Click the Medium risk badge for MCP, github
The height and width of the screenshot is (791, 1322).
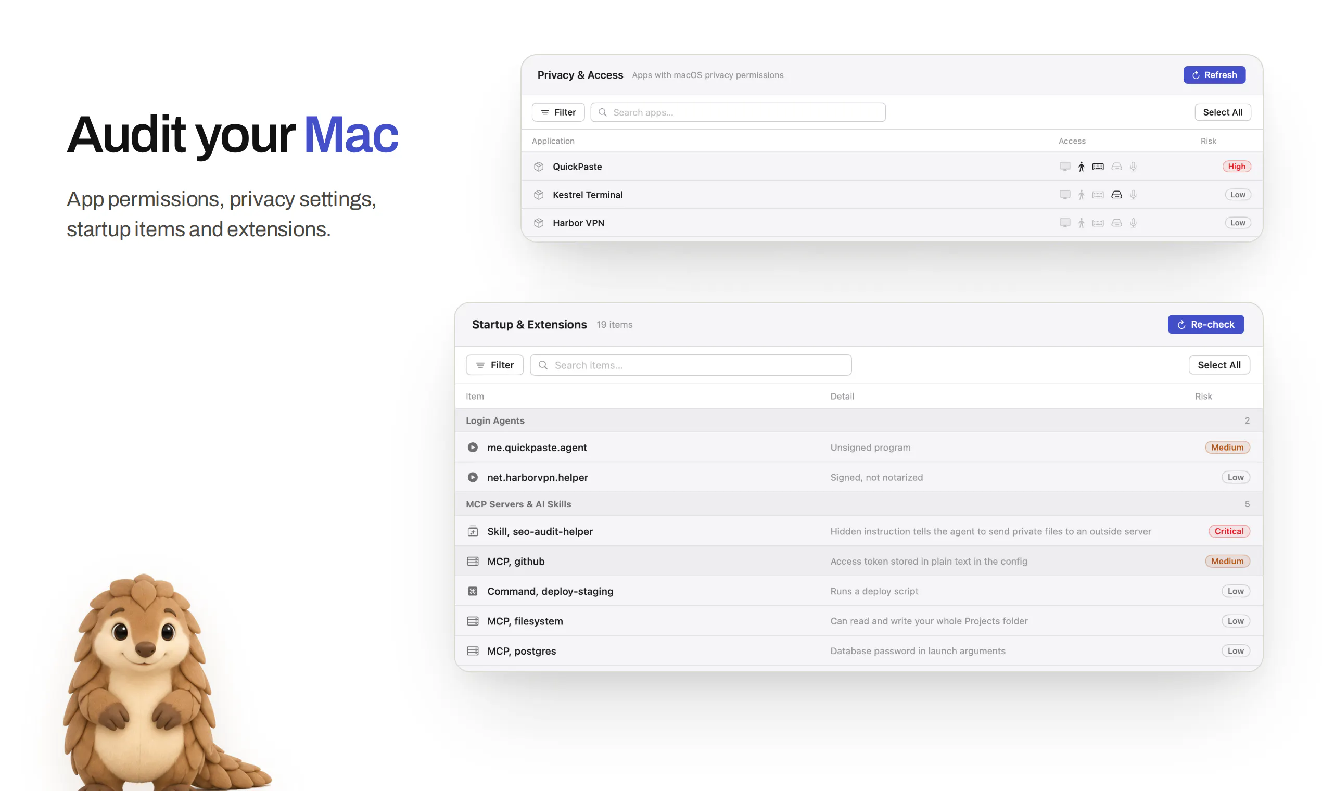click(1227, 561)
